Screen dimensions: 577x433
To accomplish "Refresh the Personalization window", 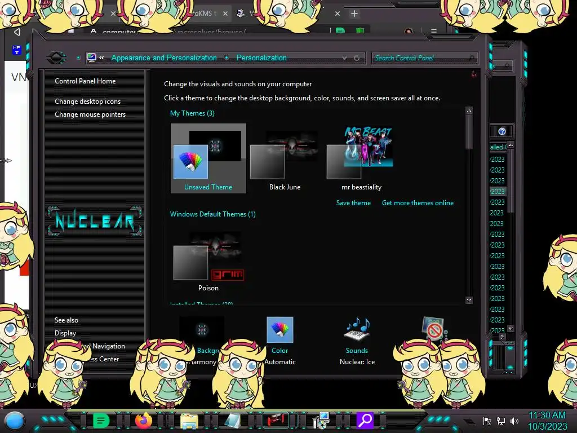I will [x=357, y=58].
